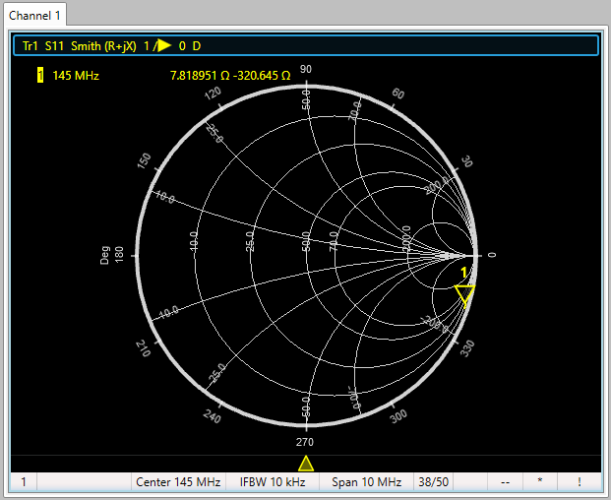Click the marker 1 index badge
Viewport: 611px width, 500px height.
(x=40, y=76)
